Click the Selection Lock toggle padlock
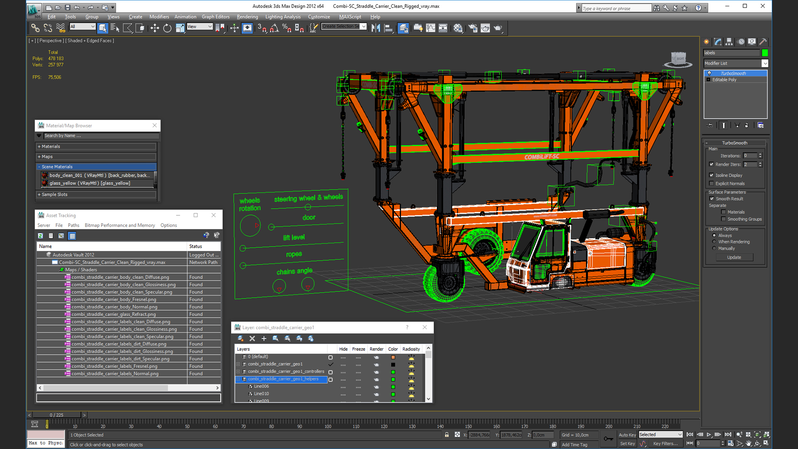Image resolution: width=798 pixels, height=449 pixels. [447, 434]
